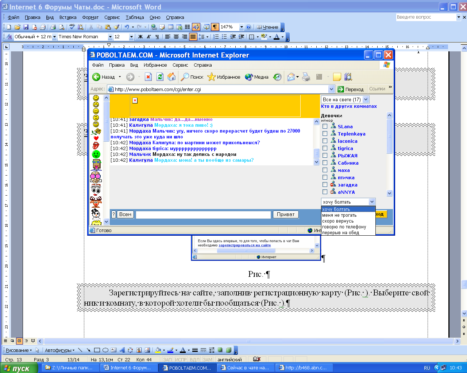467x373 pixels.
Task: Check the ignore box next to SLana
Action: (x=325, y=126)
